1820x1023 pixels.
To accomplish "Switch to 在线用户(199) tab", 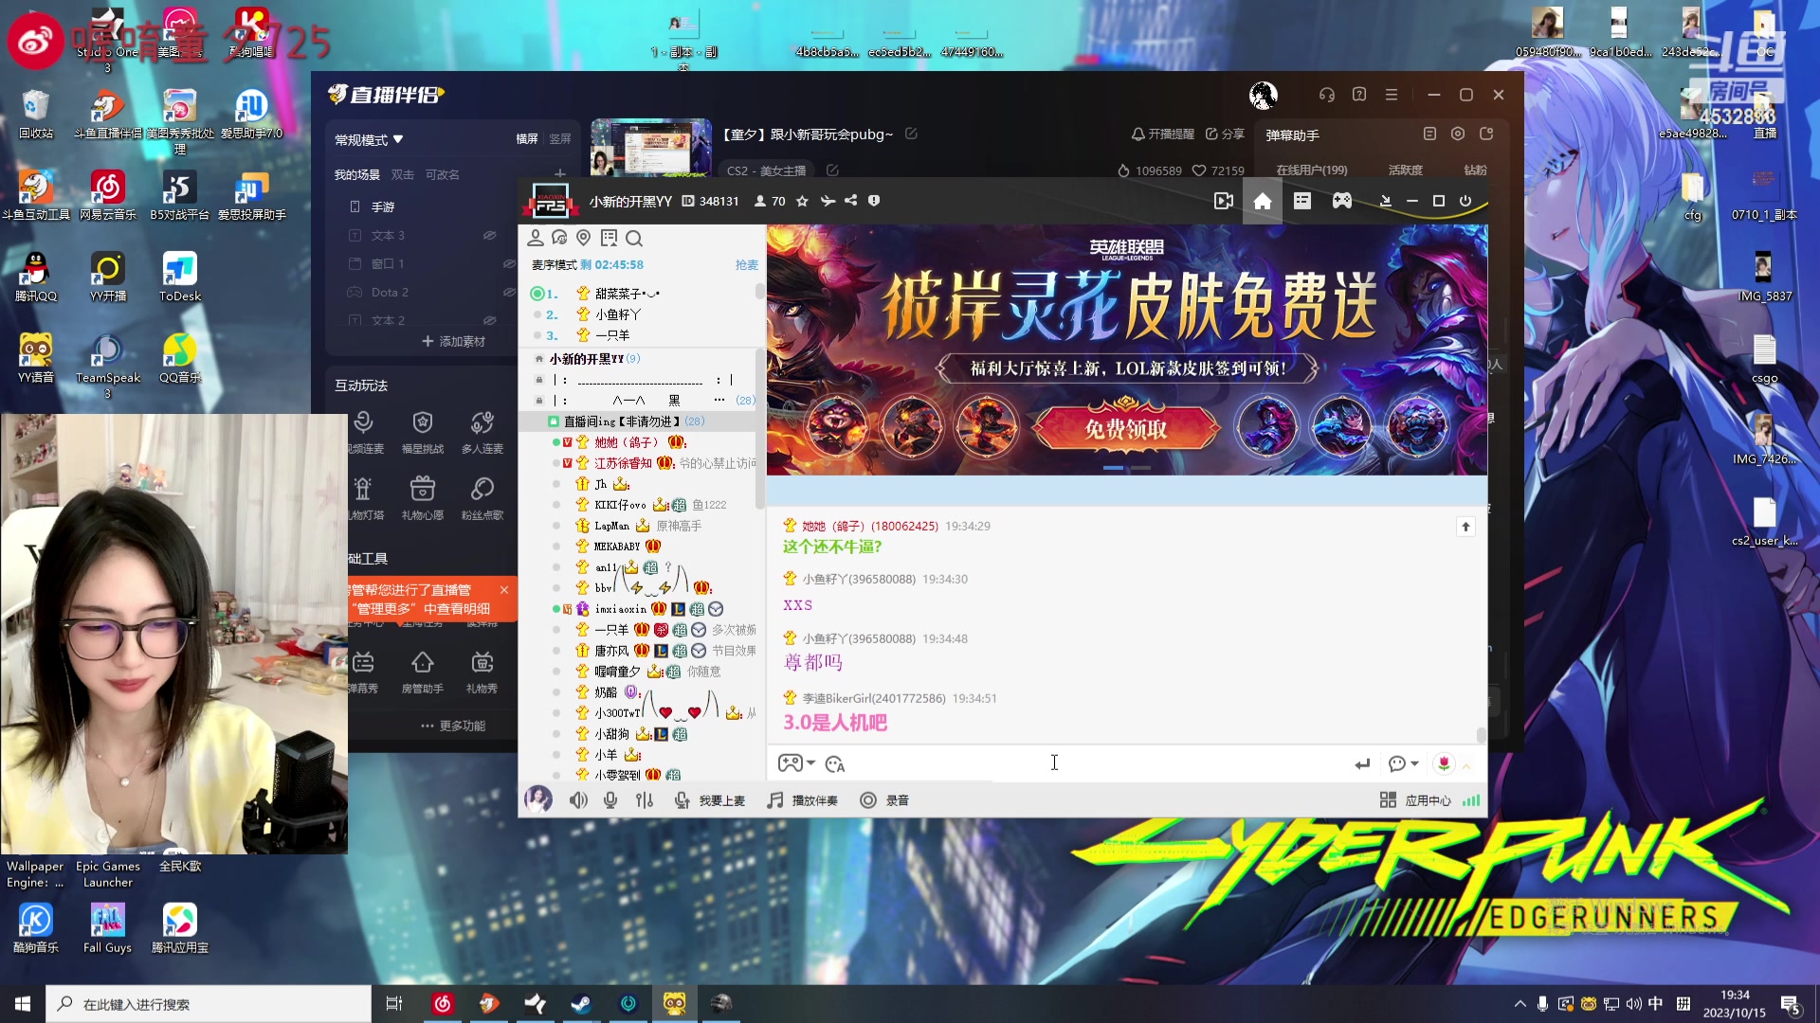I will point(1312,170).
